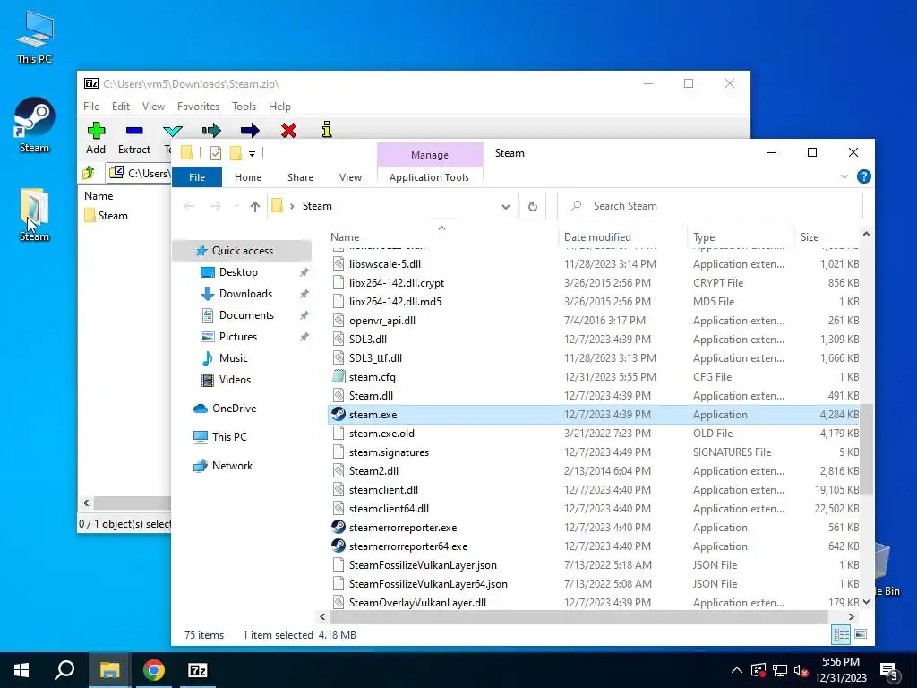Viewport: 917px width, 688px height.
Task: Select steamclient64.dll file row
Action: 595,509
